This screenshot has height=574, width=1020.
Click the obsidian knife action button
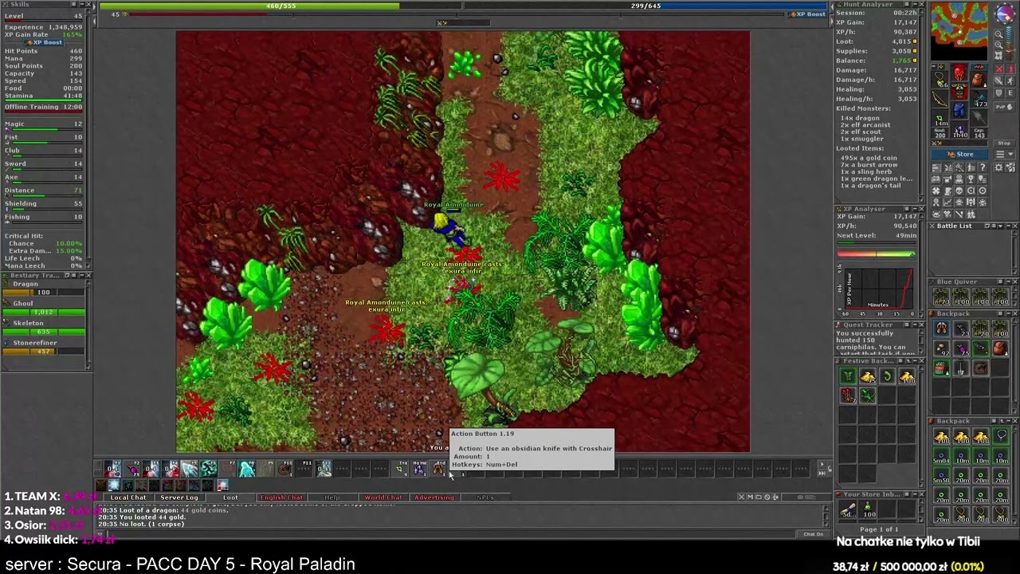(457, 469)
